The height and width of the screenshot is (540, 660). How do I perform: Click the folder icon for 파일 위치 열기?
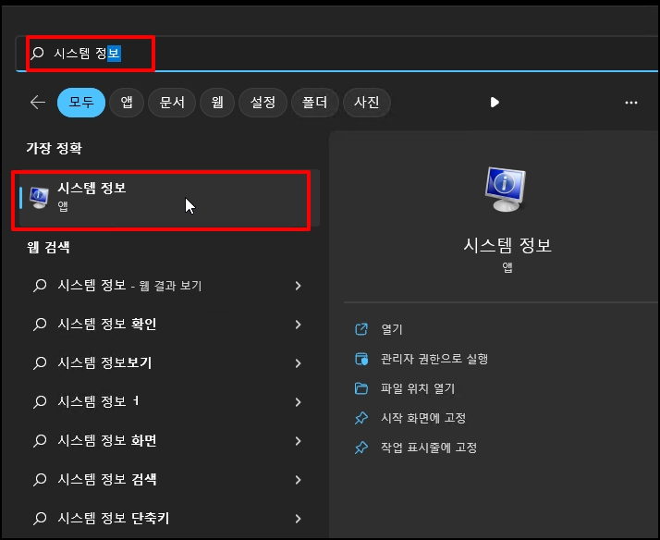(361, 388)
